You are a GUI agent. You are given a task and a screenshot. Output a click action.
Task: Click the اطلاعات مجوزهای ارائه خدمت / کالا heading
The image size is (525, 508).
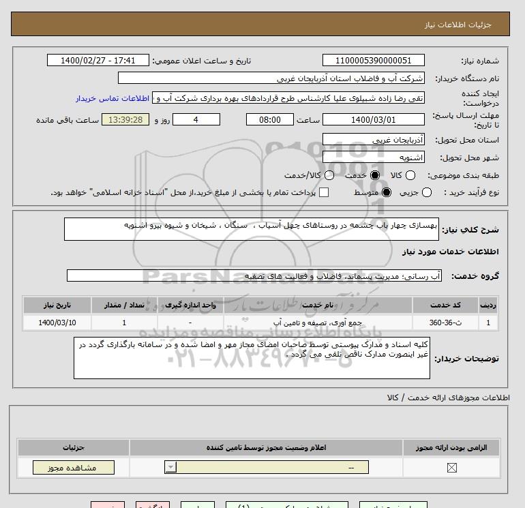tap(449, 398)
